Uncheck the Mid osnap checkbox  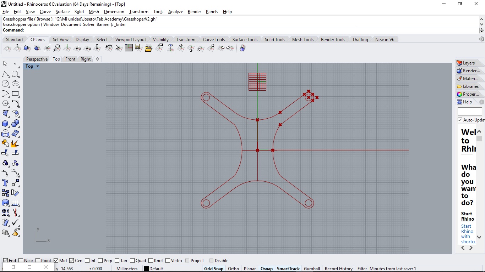click(56, 261)
